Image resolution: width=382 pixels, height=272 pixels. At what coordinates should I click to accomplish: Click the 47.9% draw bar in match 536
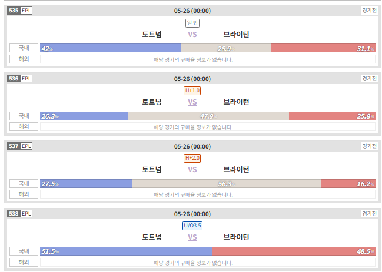click(x=208, y=116)
